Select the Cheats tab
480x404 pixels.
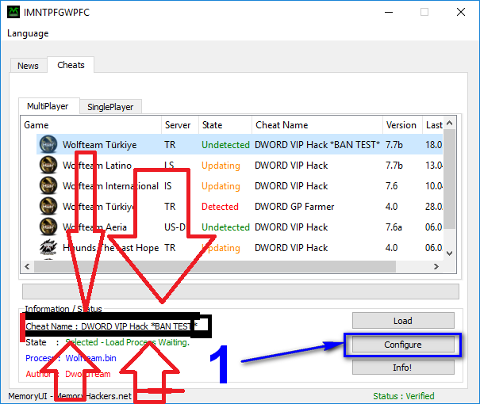[x=71, y=65]
